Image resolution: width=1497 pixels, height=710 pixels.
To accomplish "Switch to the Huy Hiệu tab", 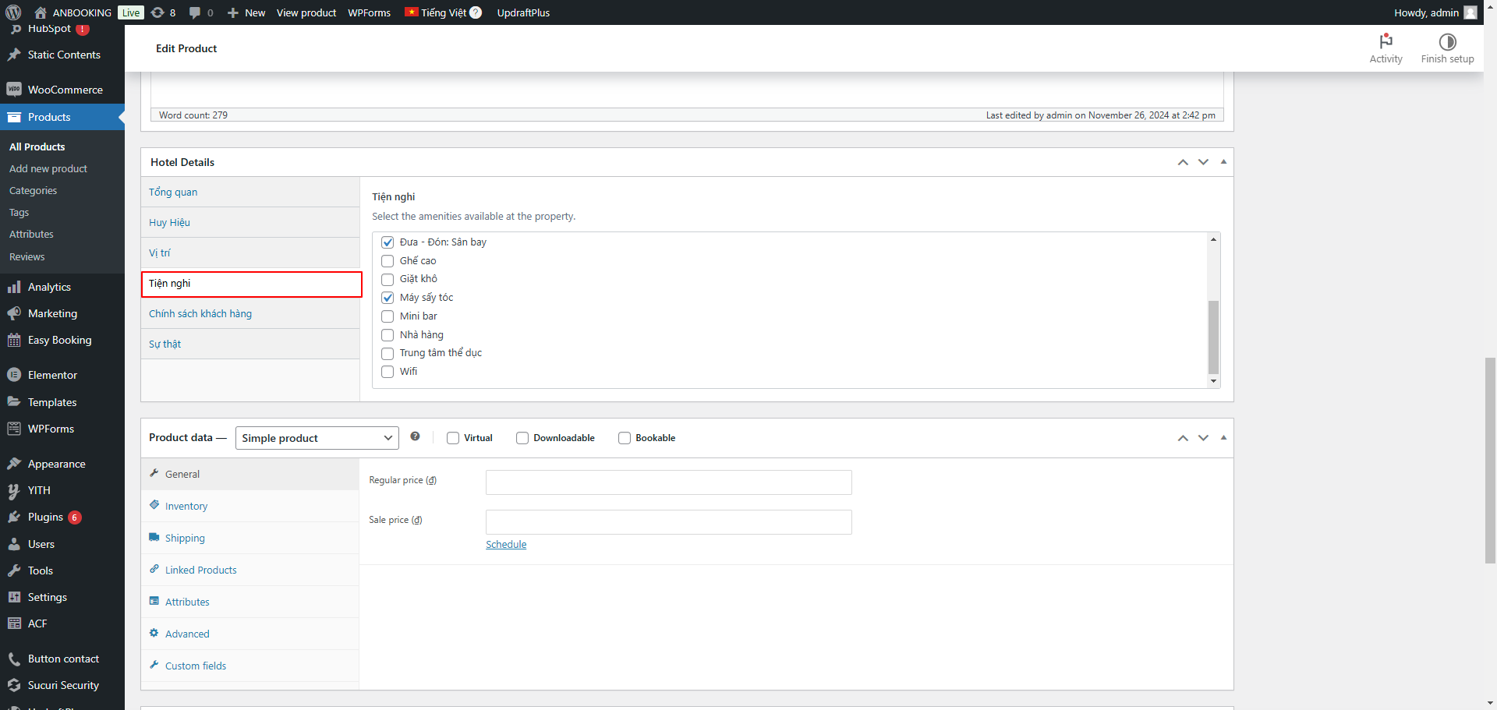I will pyautogui.click(x=250, y=222).
